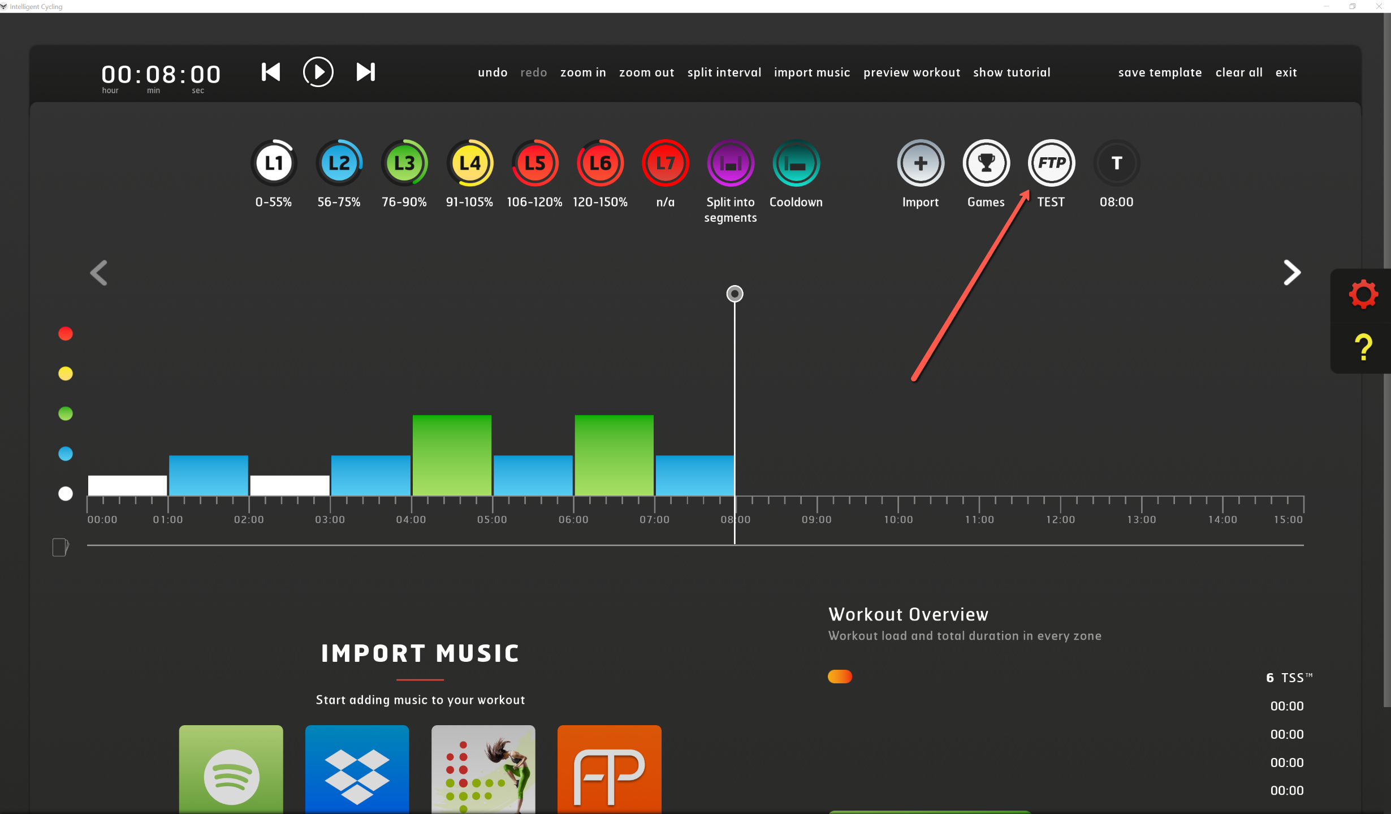Click save template
Viewport: 1391px width, 814px height.
pos(1160,72)
